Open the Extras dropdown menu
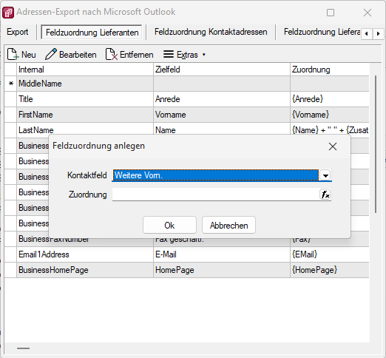 [x=184, y=55]
